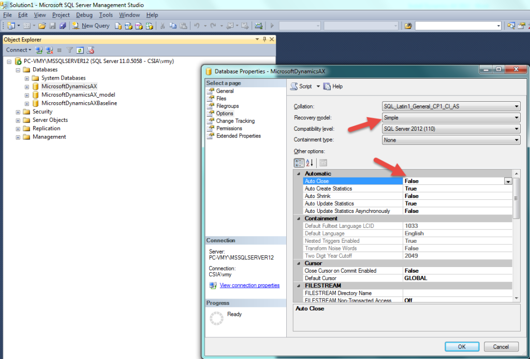
Task: Open the Compatibility level dropdown
Action: pos(516,129)
